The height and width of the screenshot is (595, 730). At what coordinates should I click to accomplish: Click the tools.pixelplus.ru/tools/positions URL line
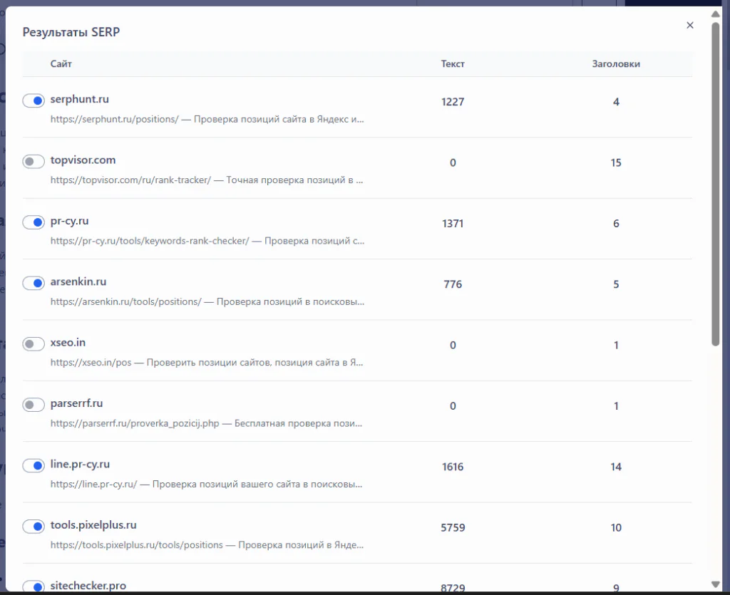207,544
